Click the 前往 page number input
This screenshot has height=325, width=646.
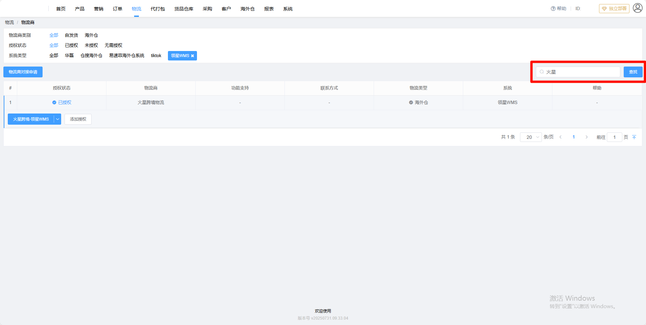point(615,137)
